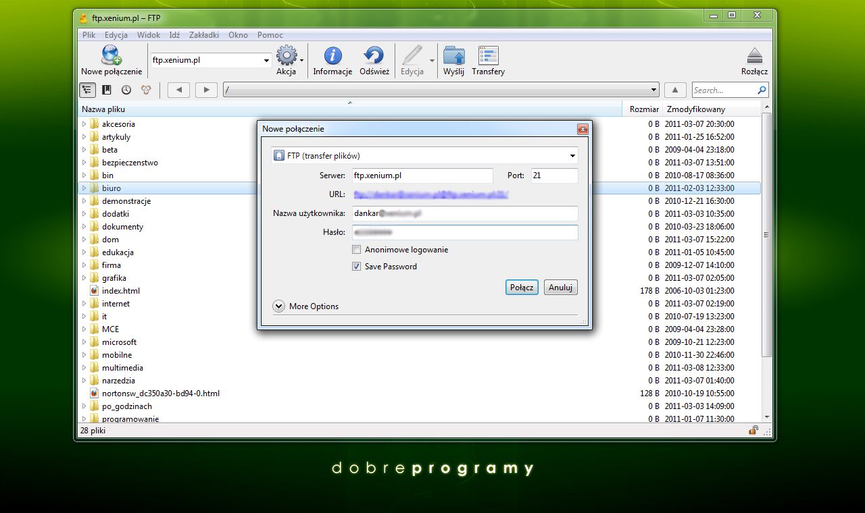Toggle Anonimowe logowanie checkbox
Image resolution: width=865 pixels, height=513 pixels.
[356, 250]
